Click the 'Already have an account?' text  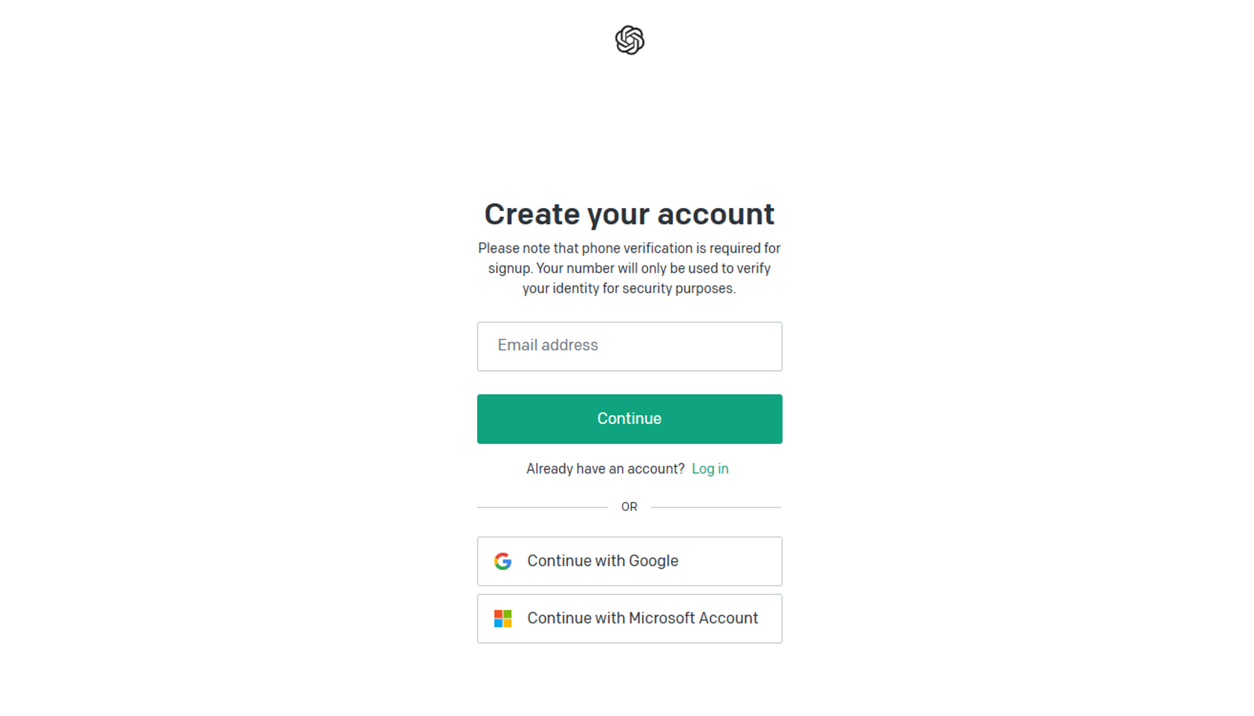click(x=605, y=469)
